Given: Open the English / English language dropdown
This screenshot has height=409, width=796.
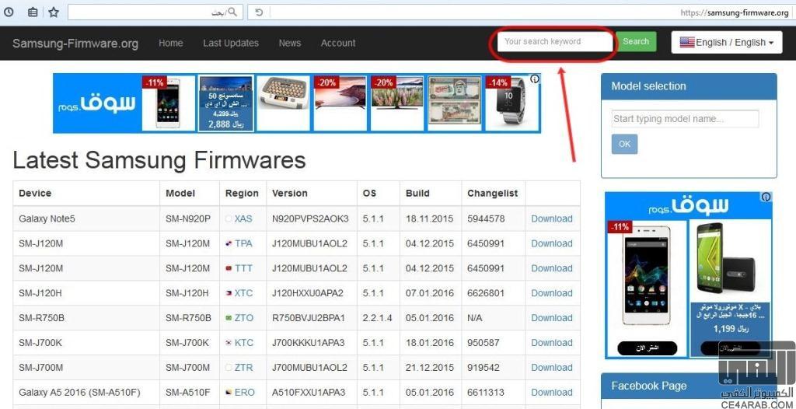Looking at the screenshot, I should pyautogui.click(x=727, y=43).
